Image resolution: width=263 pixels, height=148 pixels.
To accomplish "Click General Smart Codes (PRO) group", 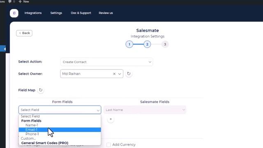I will [45, 143].
